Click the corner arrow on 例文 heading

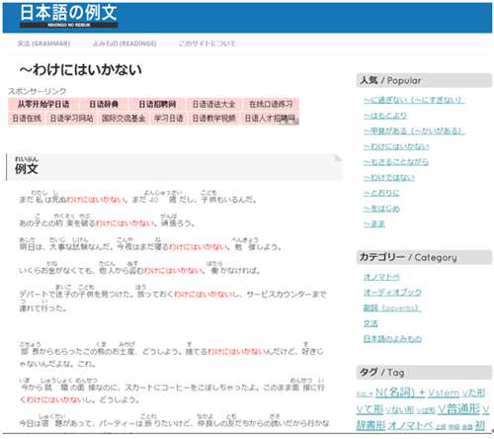(338, 158)
